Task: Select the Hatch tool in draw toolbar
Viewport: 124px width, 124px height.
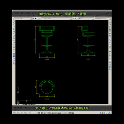Action: pos(14,54)
